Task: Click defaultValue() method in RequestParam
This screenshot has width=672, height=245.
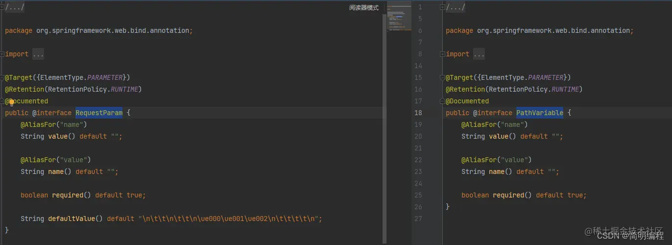Action: tap(75, 219)
